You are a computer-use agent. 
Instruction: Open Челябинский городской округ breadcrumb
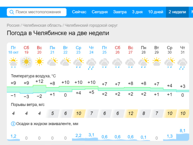tap(91, 25)
